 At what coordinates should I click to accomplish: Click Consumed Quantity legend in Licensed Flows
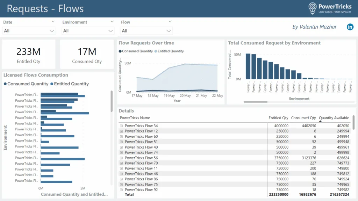pos(26,84)
